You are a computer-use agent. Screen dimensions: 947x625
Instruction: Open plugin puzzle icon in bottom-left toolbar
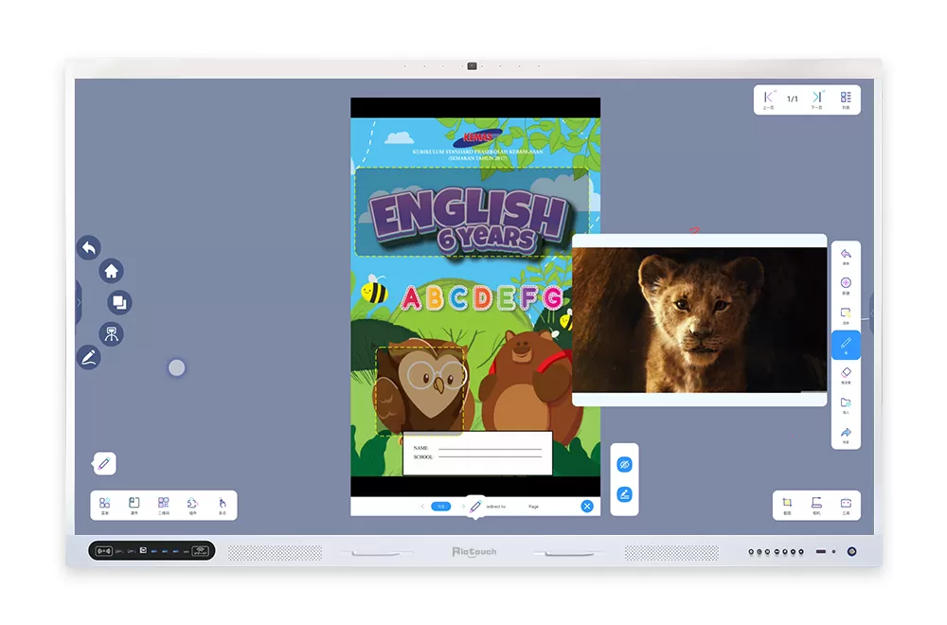(x=192, y=506)
